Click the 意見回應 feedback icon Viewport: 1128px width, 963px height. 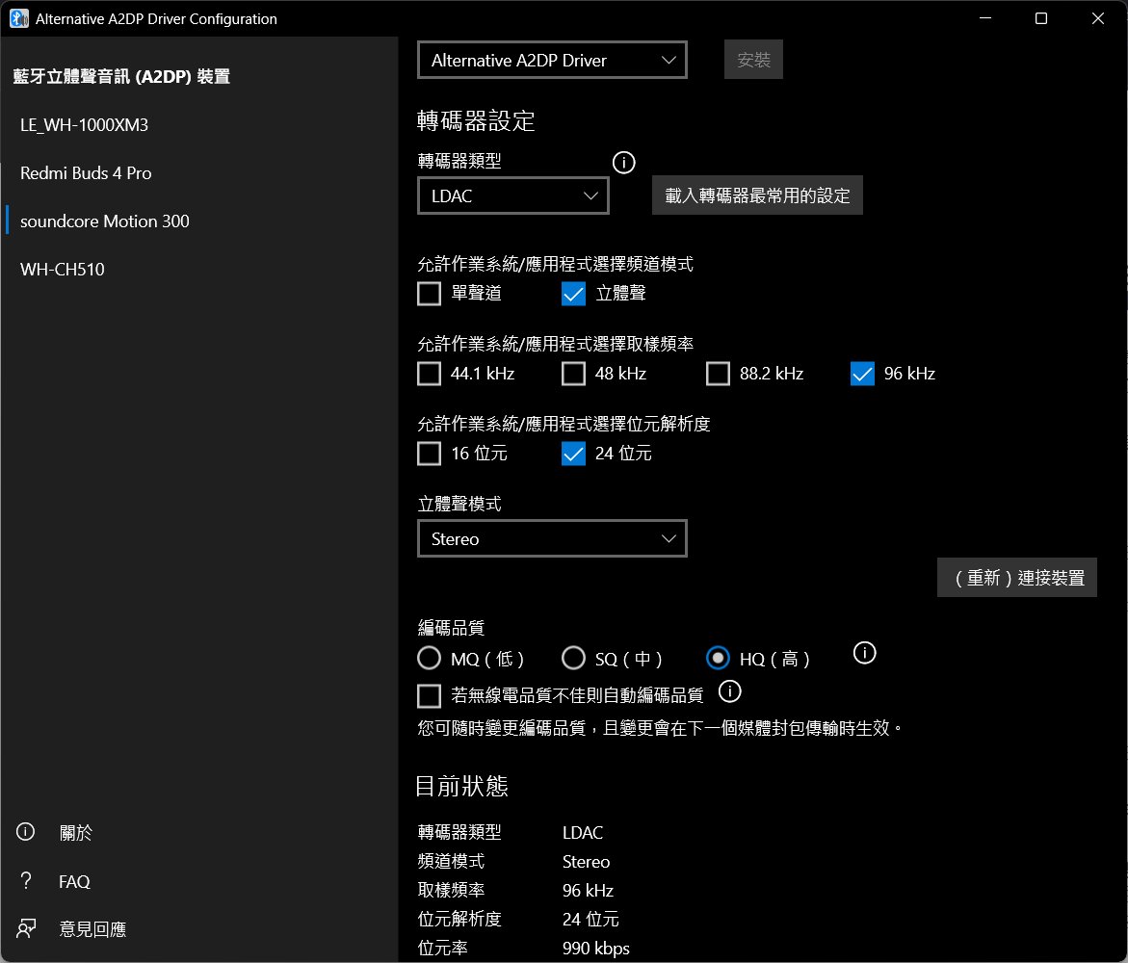(x=26, y=928)
